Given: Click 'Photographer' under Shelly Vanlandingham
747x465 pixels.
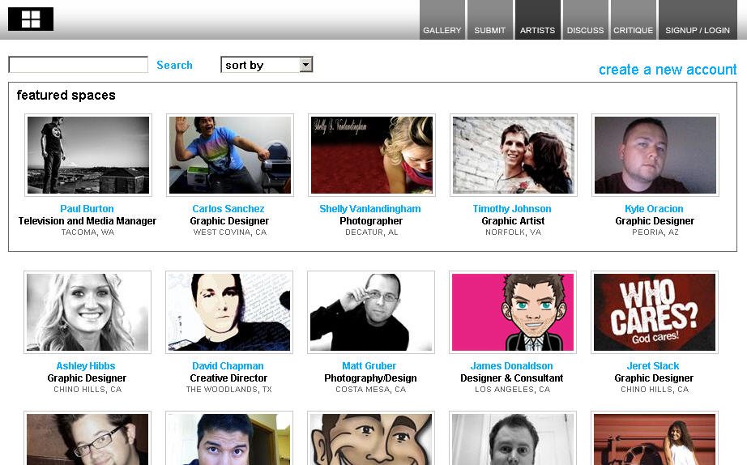Looking at the screenshot, I should (x=371, y=221).
